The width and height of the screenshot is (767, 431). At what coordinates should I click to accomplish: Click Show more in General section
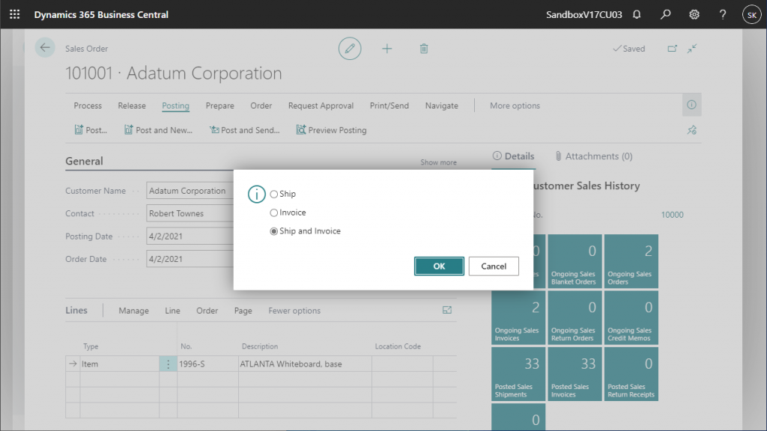(438, 162)
